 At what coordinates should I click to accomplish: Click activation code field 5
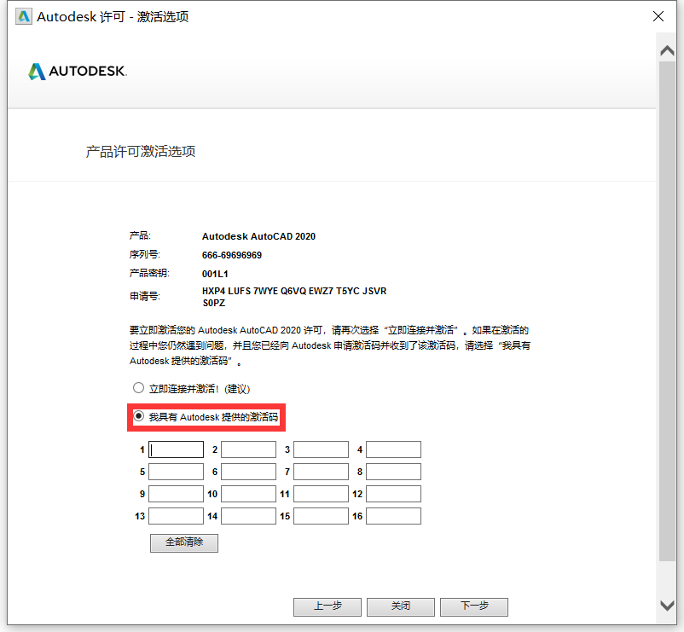point(176,472)
